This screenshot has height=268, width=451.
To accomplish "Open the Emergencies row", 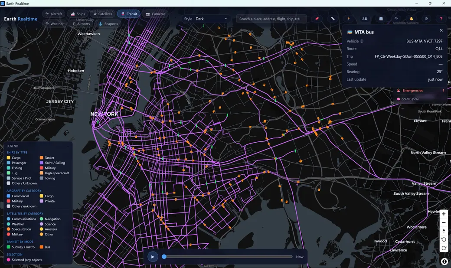I will click(x=420, y=90).
